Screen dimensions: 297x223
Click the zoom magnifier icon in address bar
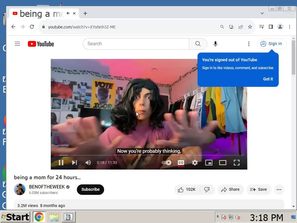pos(222,27)
